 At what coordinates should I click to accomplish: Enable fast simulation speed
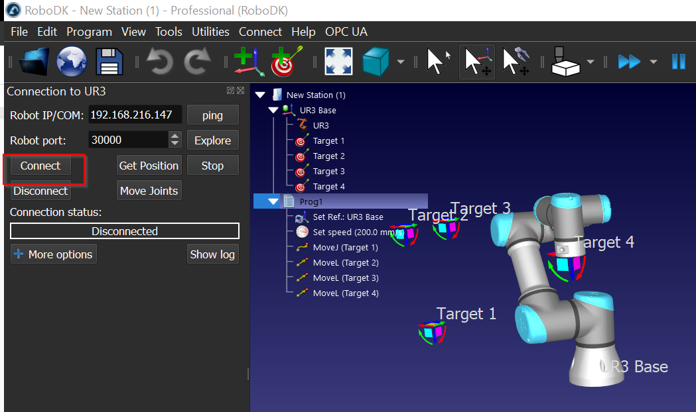pos(629,62)
